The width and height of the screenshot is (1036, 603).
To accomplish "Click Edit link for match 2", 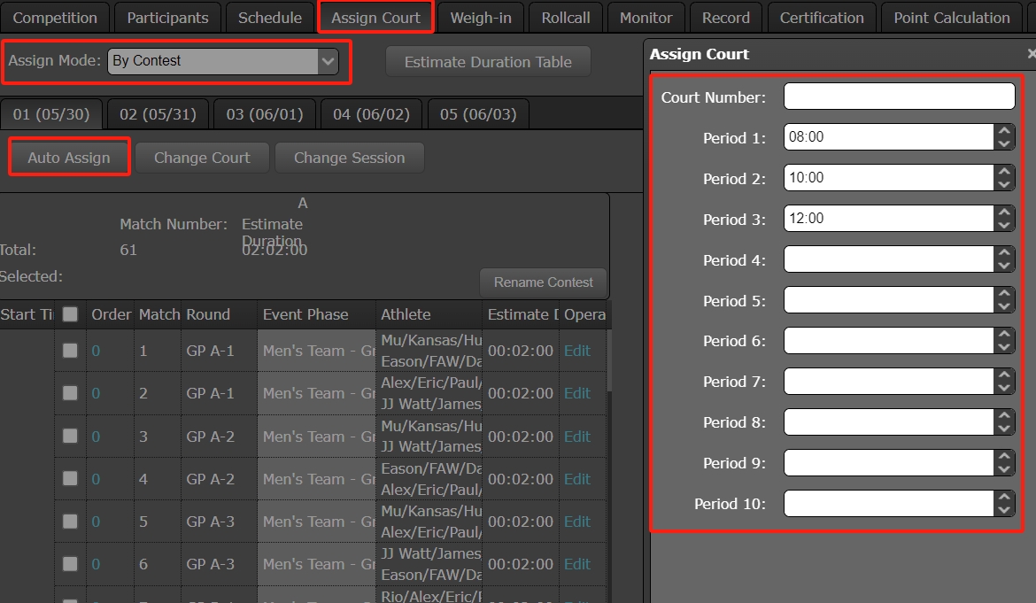I will [577, 393].
